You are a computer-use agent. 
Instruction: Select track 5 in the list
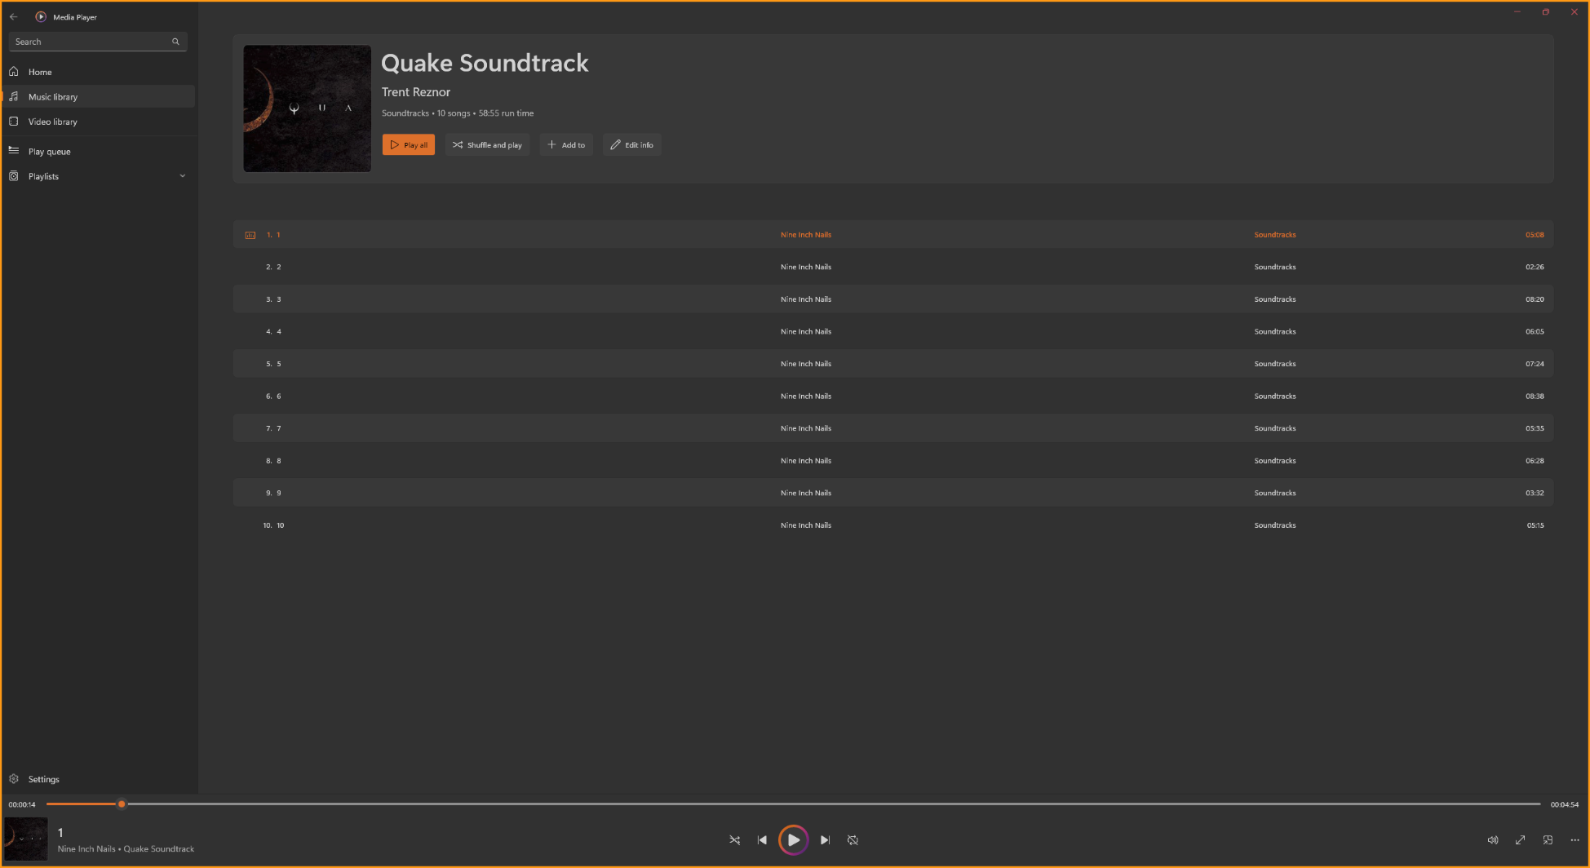coord(893,364)
